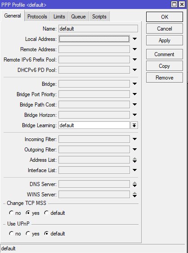Open the Limits tab
The image size is (188, 253).
tap(59, 17)
